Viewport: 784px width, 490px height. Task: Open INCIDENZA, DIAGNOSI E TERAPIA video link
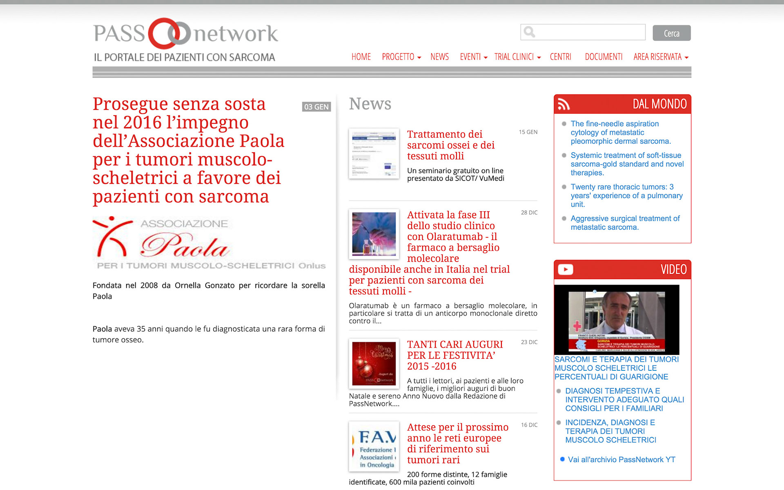[611, 431]
